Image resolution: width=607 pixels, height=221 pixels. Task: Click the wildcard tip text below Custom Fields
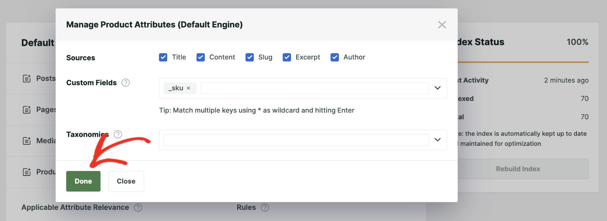[257, 110]
